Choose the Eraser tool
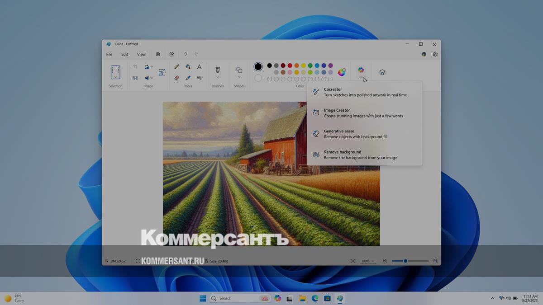The image size is (543, 305). [x=177, y=78]
